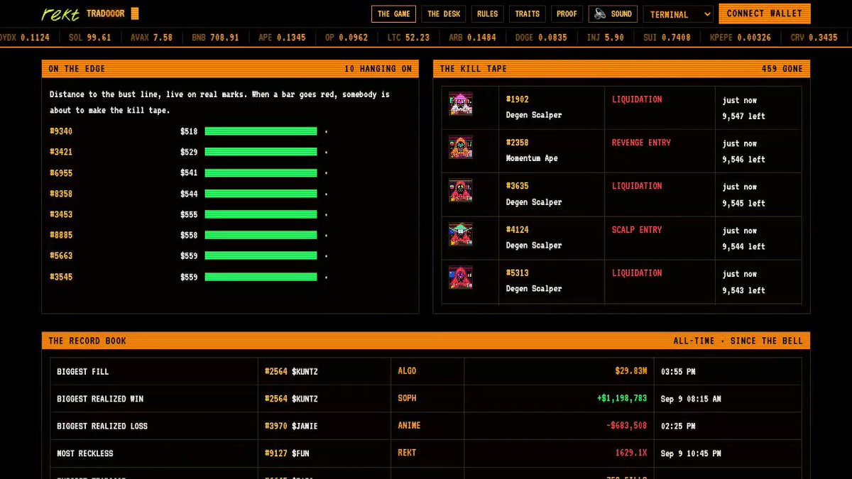
Task: Click the CONNECT WALLET button
Action: pyautogui.click(x=765, y=13)
